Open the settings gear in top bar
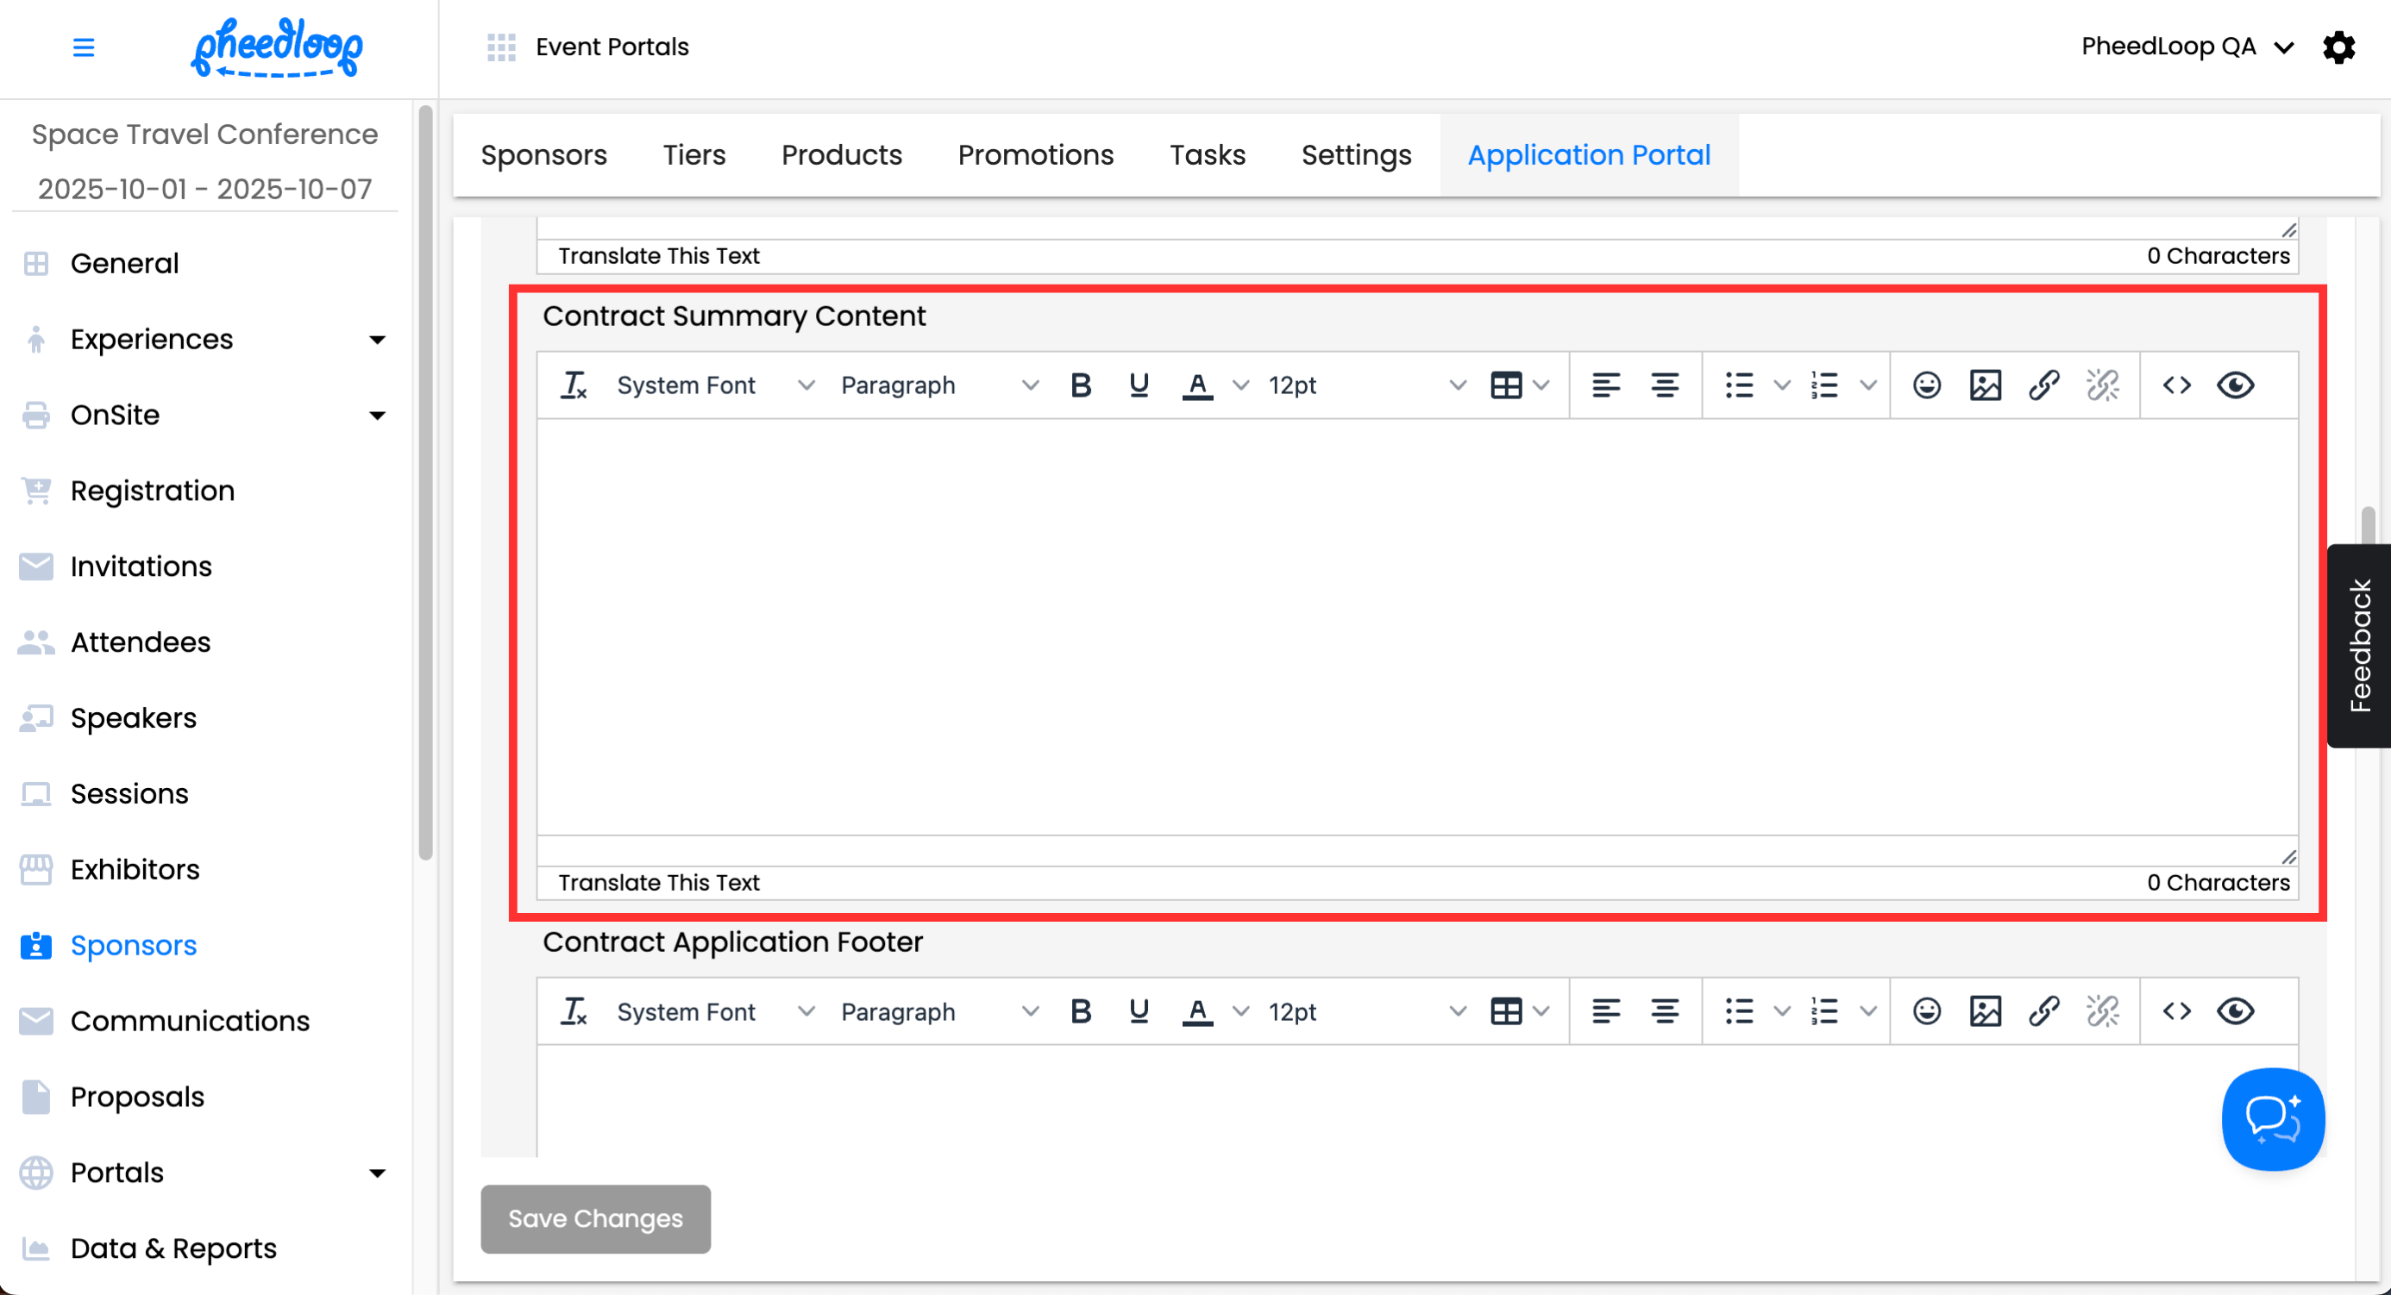The height and width of the screenshot is (1295, 2391). point(2339,47)
